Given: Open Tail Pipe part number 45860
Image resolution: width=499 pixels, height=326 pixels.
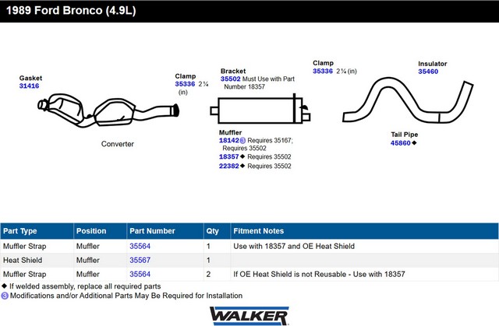Looking at the screenshot, I should click(400, 143).
